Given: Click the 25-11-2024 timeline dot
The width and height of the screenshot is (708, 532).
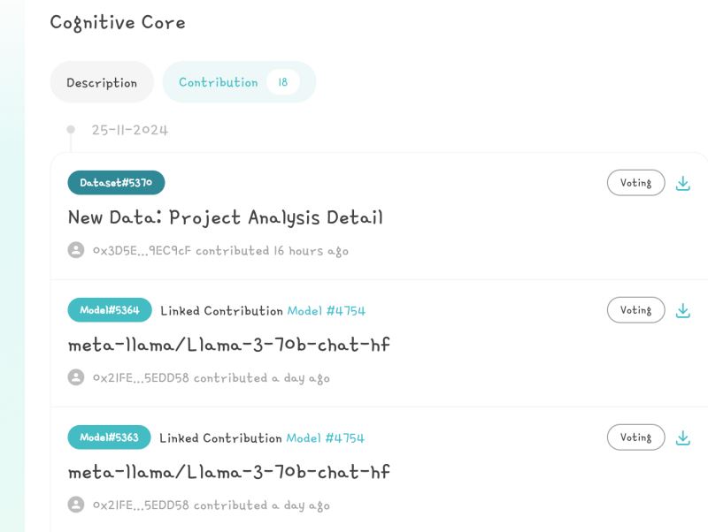Looking at the screenshot, I should click(71, 130).
